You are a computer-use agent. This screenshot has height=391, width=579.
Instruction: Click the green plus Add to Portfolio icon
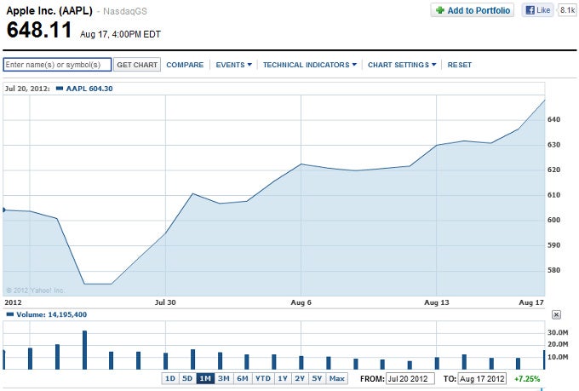(440, 10)
